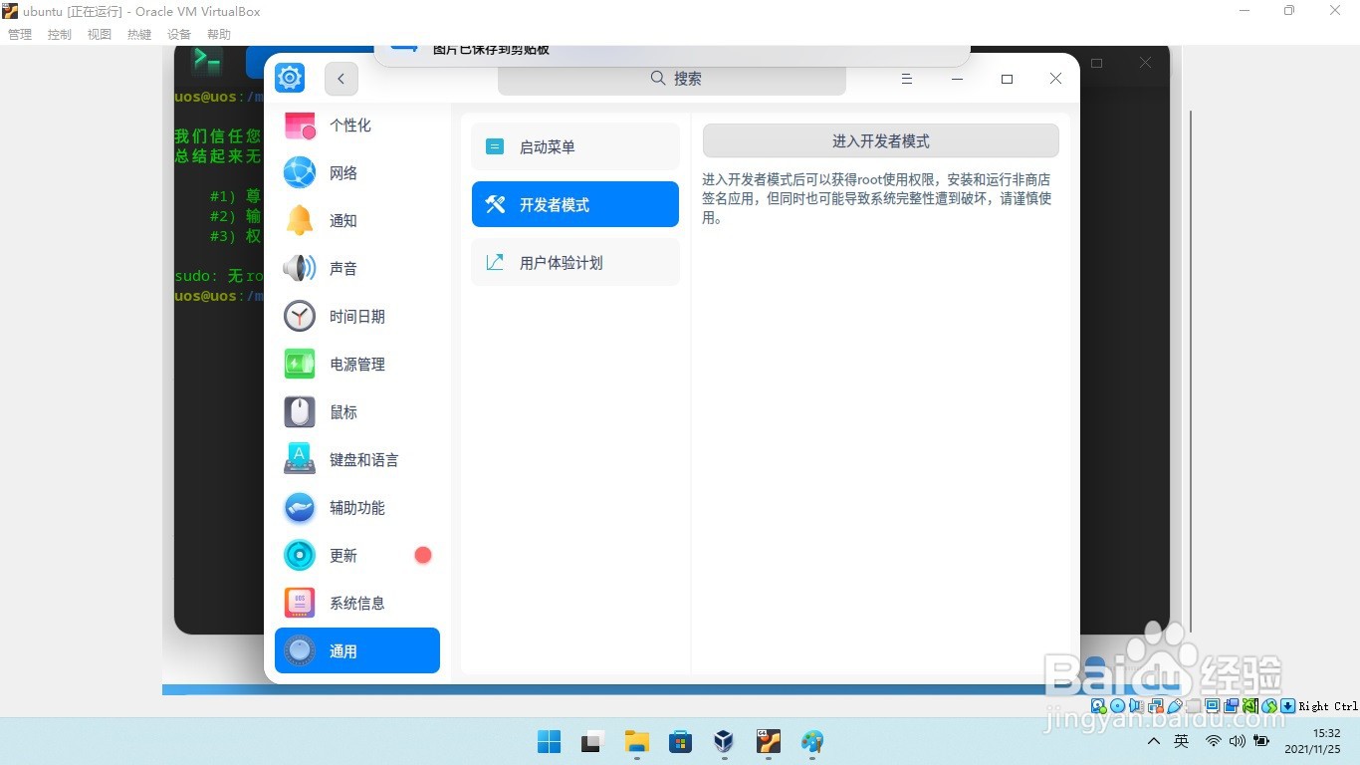Click the battery tray icon

[1261, 741]
